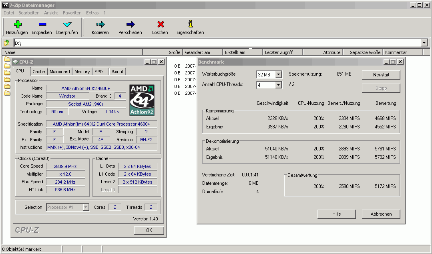The height and width of the screenshot is (254, 432).
Task: Click the Überprüfen test archive icon
Action: (x=67, y=24)
